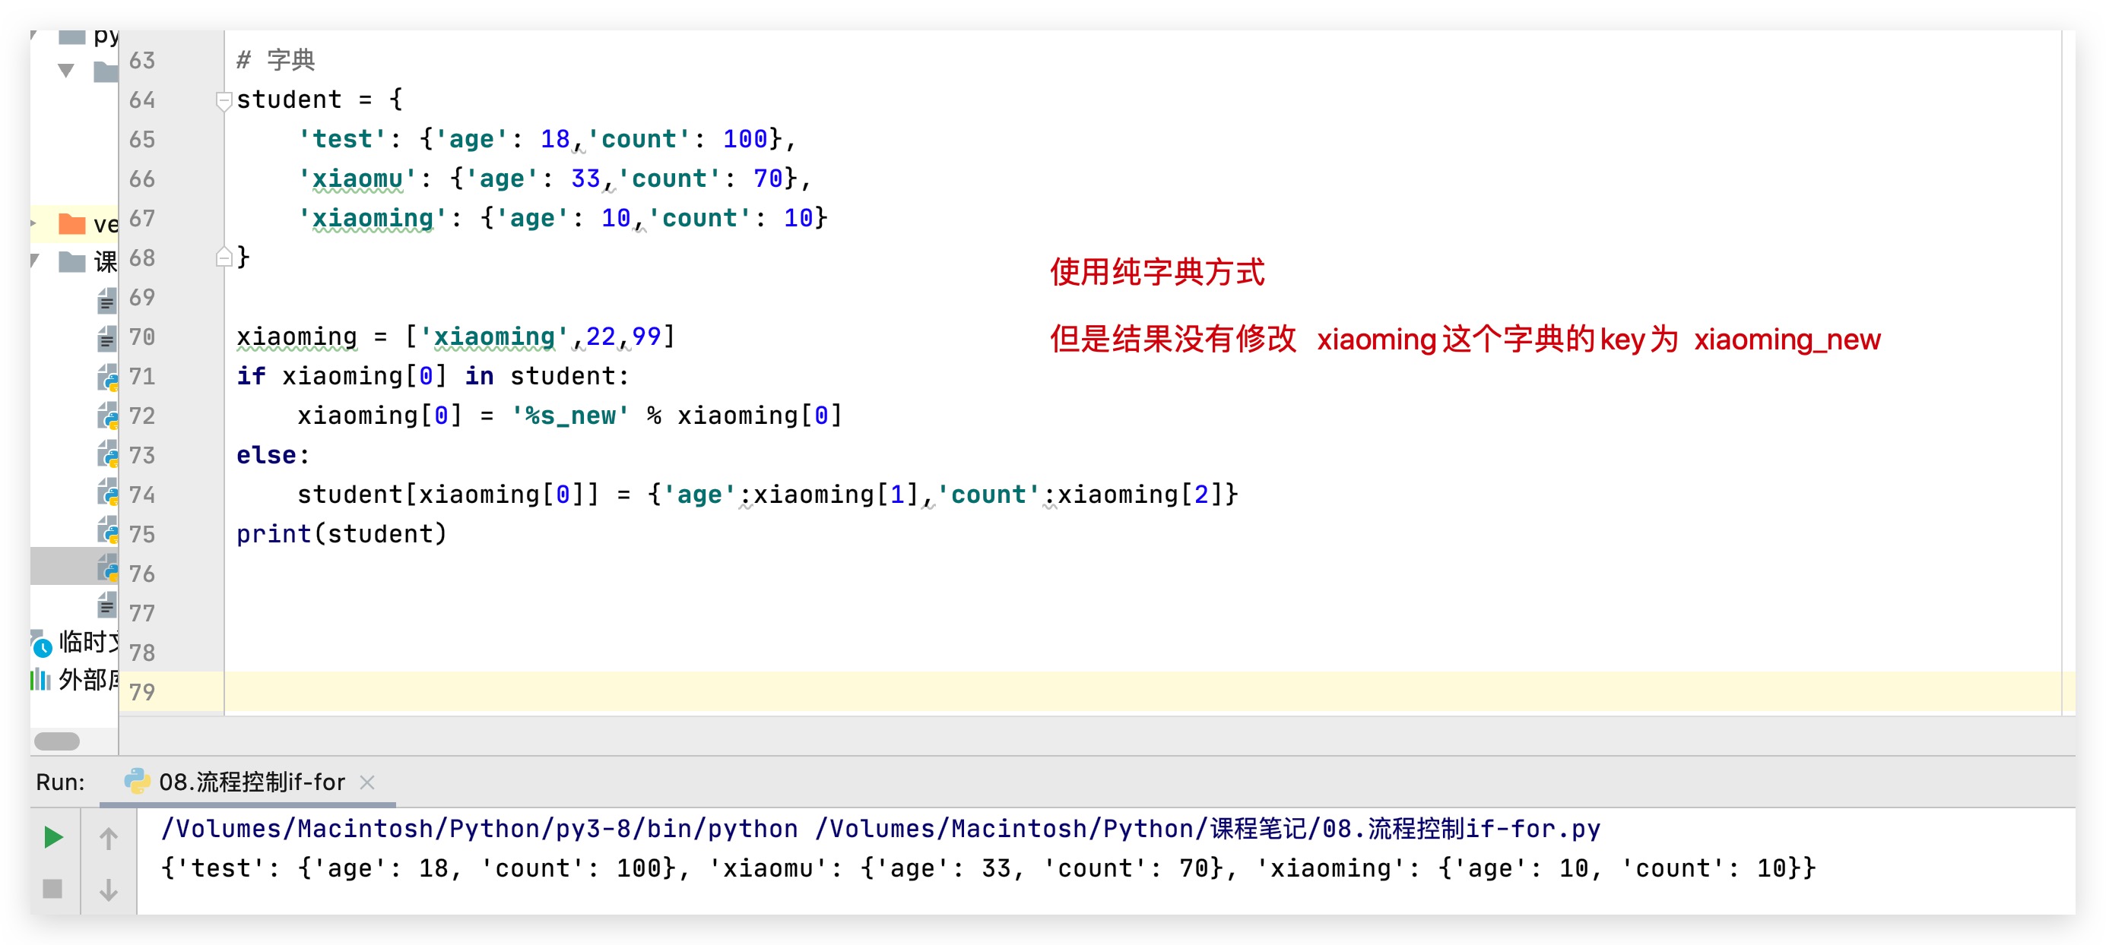Place cursor on the 'print(student)' line

pyautogui.click(x=341, y=534)
